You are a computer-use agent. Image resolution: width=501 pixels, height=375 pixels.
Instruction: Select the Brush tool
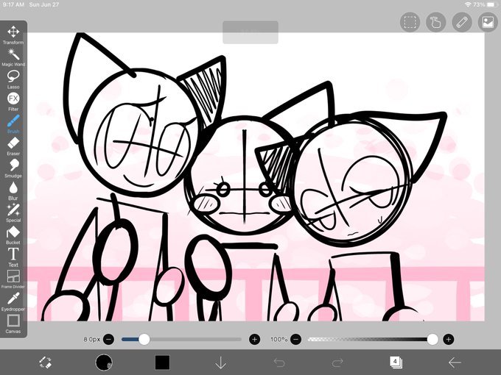click(13, 124)
